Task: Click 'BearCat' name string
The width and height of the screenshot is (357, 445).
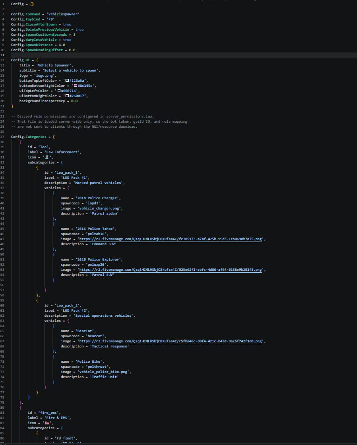Action: pyautogui.click(x=85, y=331)
